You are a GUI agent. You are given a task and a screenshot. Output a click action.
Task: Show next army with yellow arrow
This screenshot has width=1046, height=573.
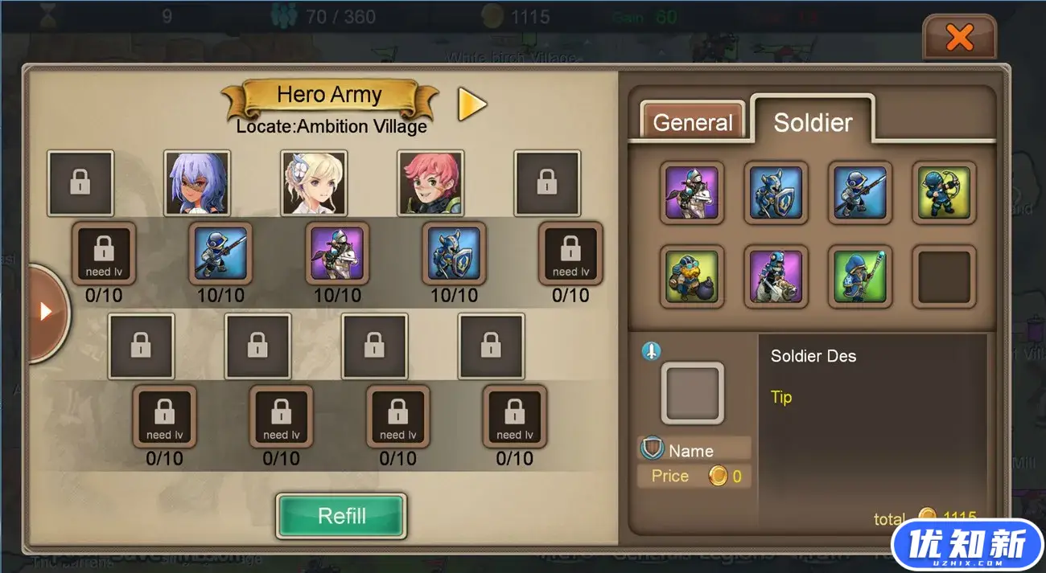tap(472, 104)
